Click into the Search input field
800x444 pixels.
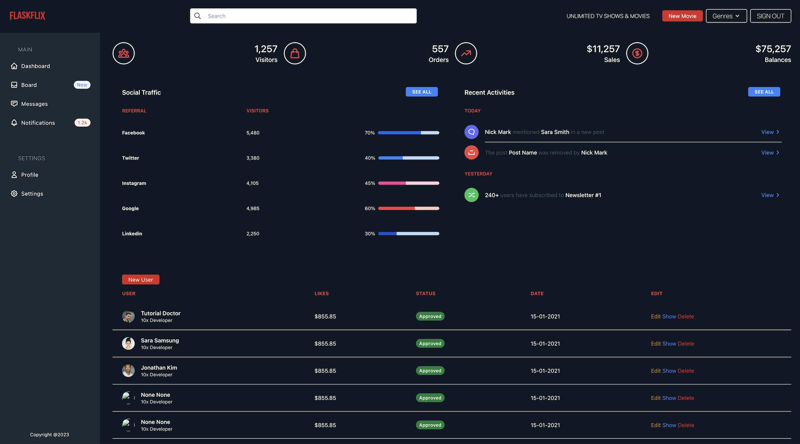pyautogui.click(x=303, y=16)
